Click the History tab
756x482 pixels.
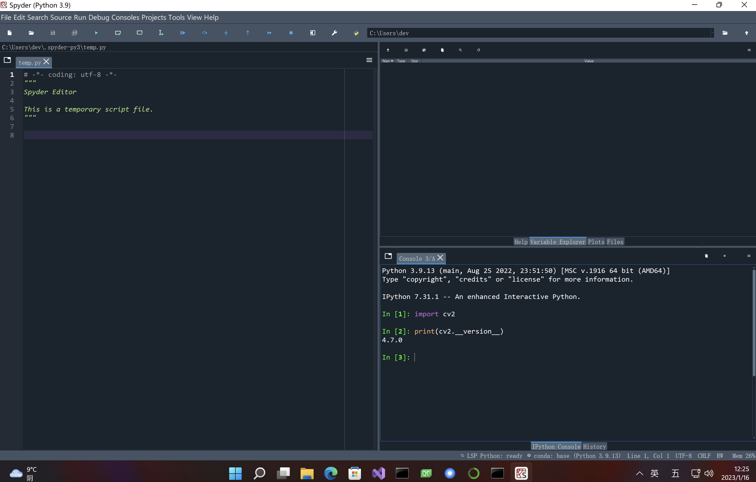594,446
